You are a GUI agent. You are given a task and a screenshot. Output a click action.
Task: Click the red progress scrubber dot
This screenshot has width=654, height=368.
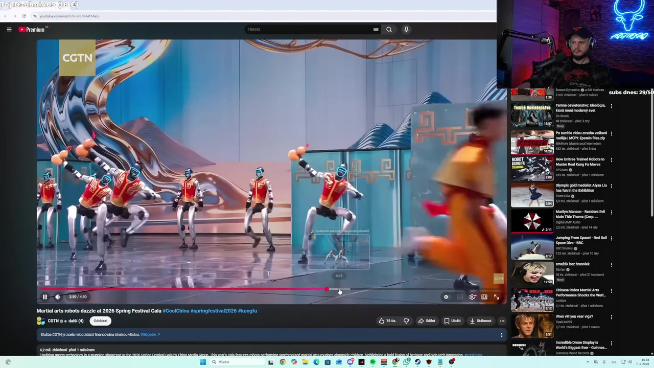tap(326, 289)
